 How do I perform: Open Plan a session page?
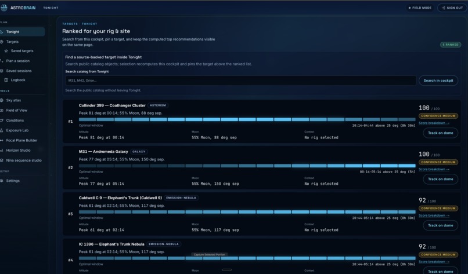click(x=23, y=61)
